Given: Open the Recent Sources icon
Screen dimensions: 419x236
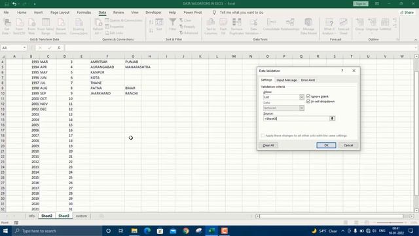Looking at the screenshot, I should [x=61, y=26].
